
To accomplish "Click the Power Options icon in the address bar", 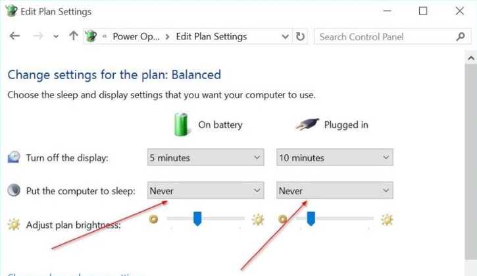I will (x=91, y=37).
